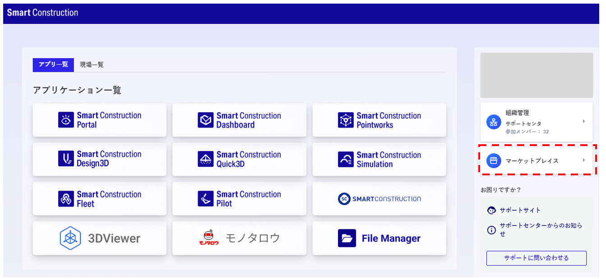Click the Smart Construction header logo
606x279 pixels.
(42, 13)
